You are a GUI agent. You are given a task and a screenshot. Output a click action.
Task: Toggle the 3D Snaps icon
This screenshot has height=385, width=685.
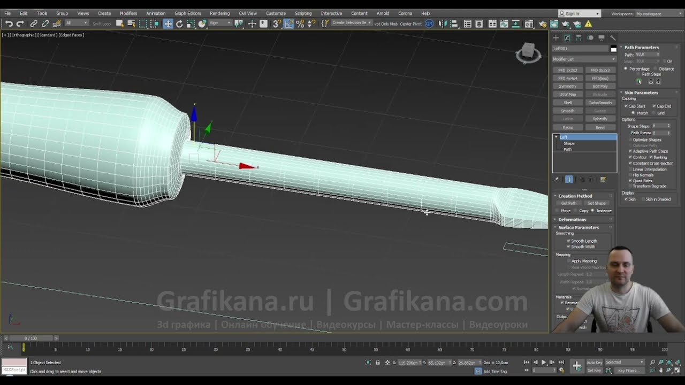[x=277, y=24]
